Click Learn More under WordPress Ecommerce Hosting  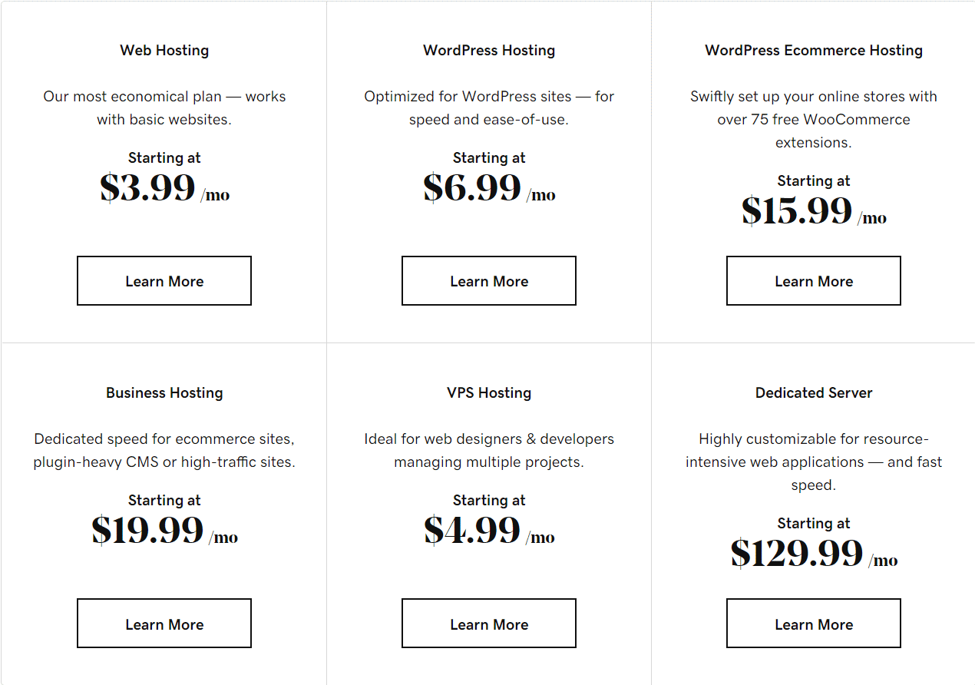click(813, 280)
